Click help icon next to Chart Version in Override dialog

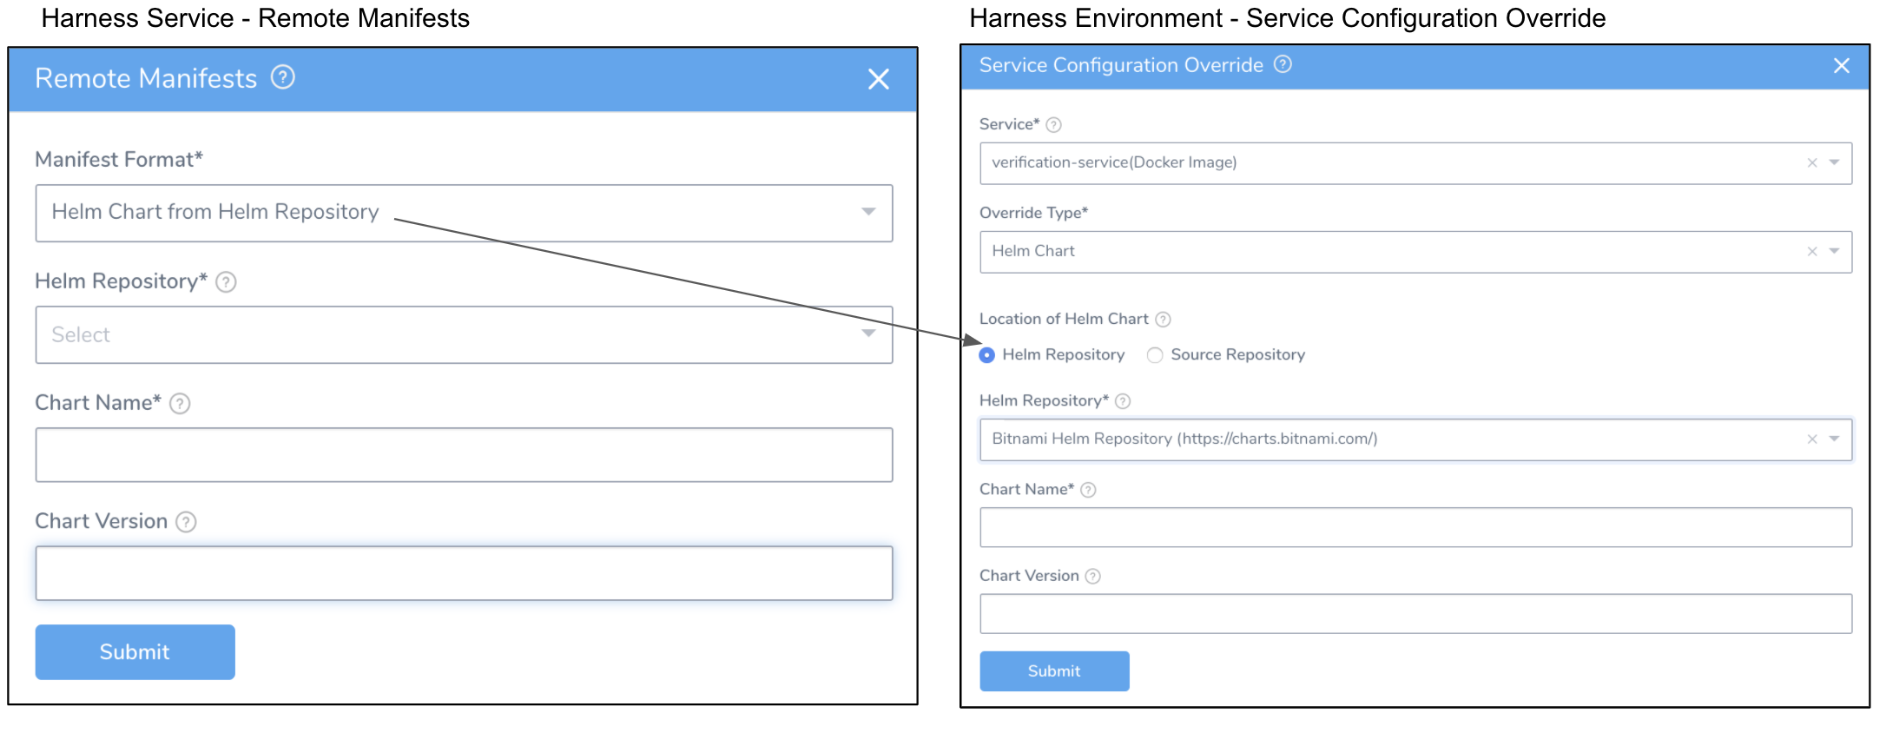pos(1093,577)
